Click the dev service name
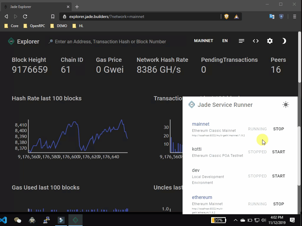The image size is (302, 226). coord(196,170)
